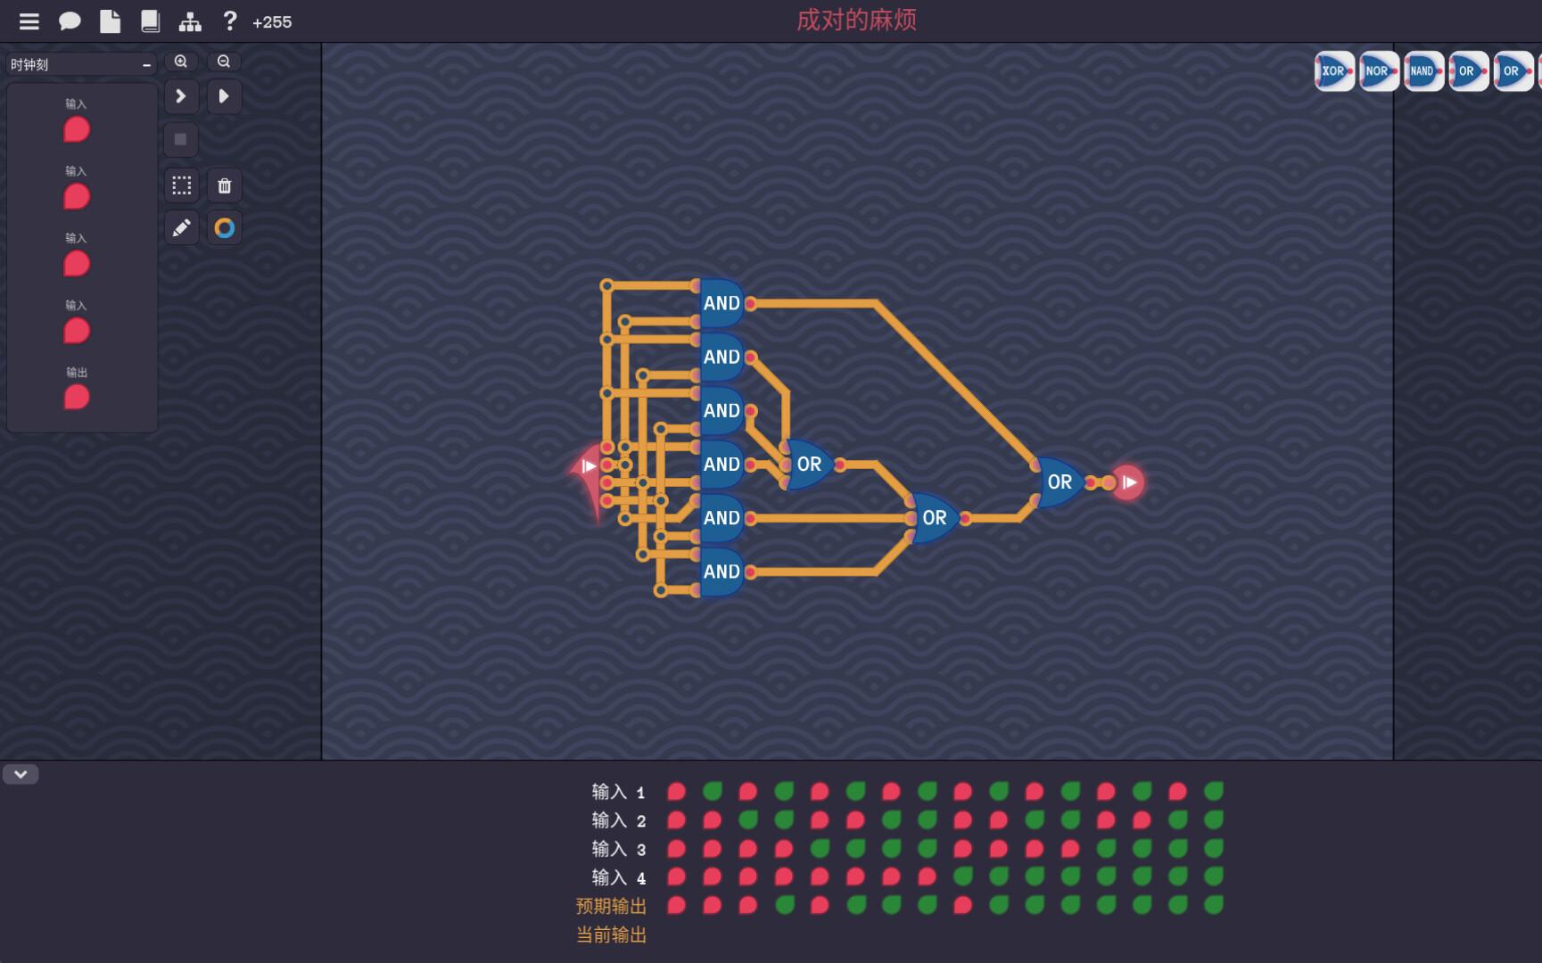The height and width of the screenshot is (963, 1542).
Task: Click the 当前输出 row label
Action: click(611, 934)
